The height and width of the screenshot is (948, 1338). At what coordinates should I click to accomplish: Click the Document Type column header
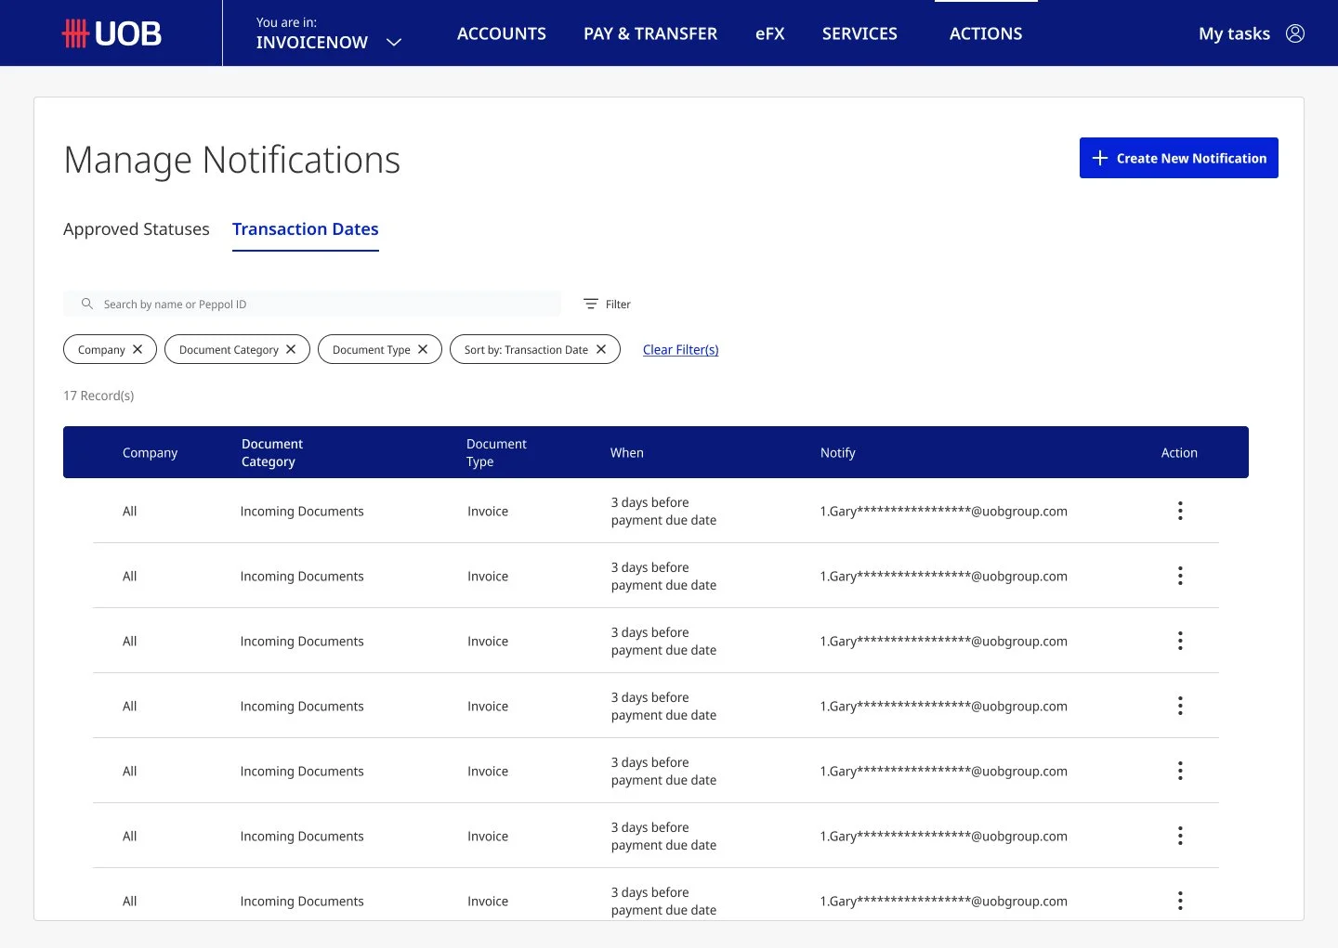click(x=496, y=452)
